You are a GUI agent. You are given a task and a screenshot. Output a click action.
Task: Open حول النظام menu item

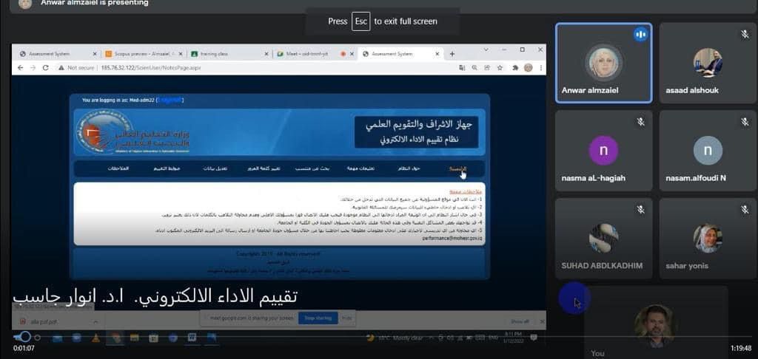click(x=409, y=169)
